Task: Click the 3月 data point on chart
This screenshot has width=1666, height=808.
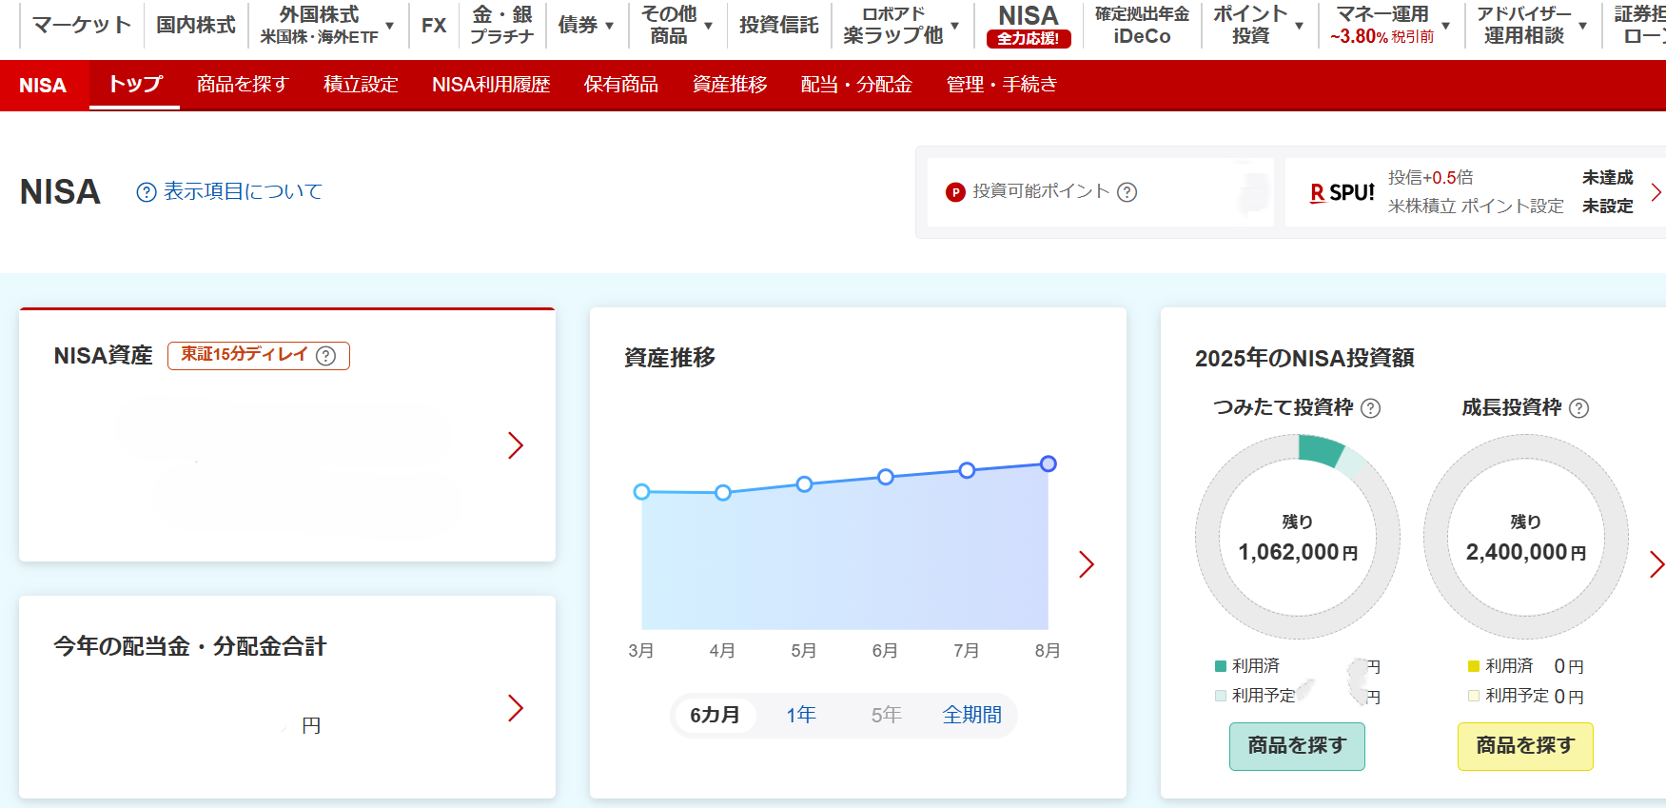Action: click(x=641, y=492)
